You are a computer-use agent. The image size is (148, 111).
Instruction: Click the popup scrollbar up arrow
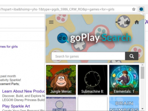click(142, 65)
